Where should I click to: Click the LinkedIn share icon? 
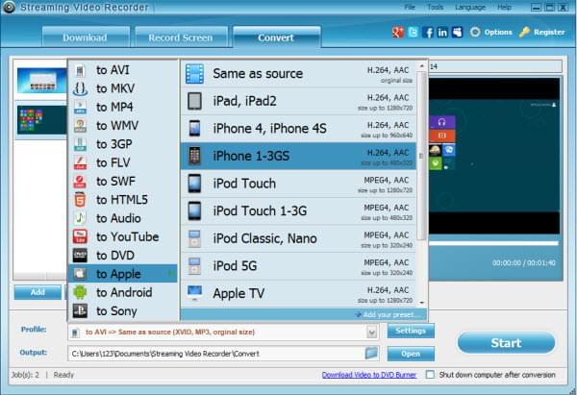tap(442, 33)
